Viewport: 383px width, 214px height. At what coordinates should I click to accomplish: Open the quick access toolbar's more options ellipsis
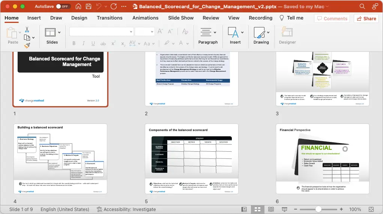point(124,6)
